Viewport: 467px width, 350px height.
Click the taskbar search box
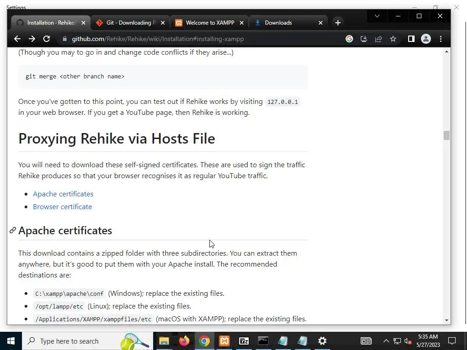point(87,341)
